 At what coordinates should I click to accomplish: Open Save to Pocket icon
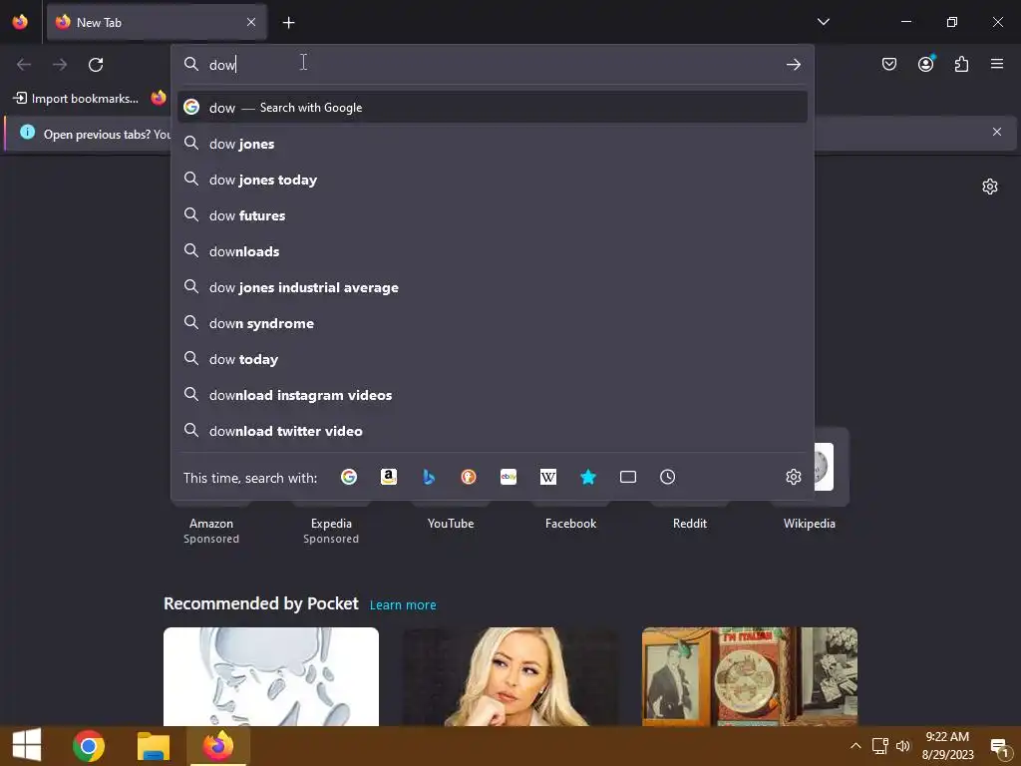pos(888,64)
